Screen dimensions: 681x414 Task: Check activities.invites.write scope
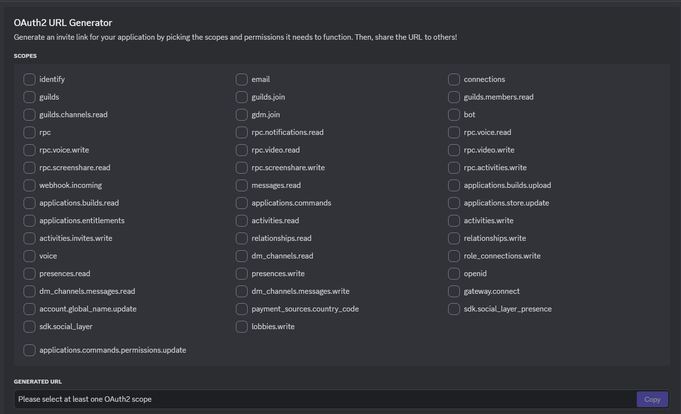click(29, 238)
